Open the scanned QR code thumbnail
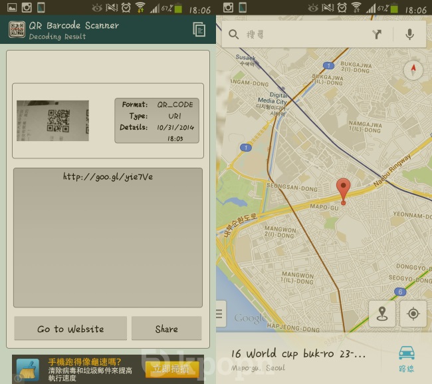This screenshot has height=384, width=432. 53,121
